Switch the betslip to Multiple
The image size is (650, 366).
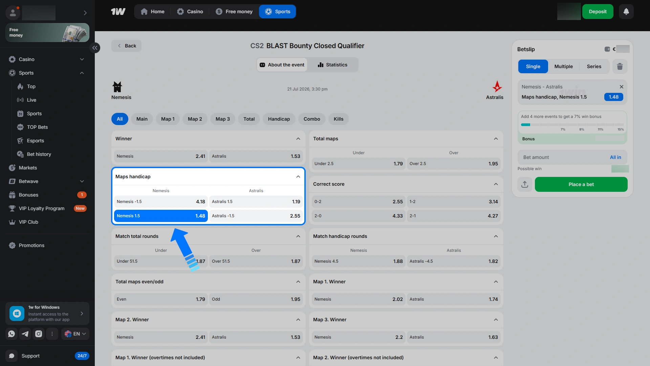click(x=563, y=66)
